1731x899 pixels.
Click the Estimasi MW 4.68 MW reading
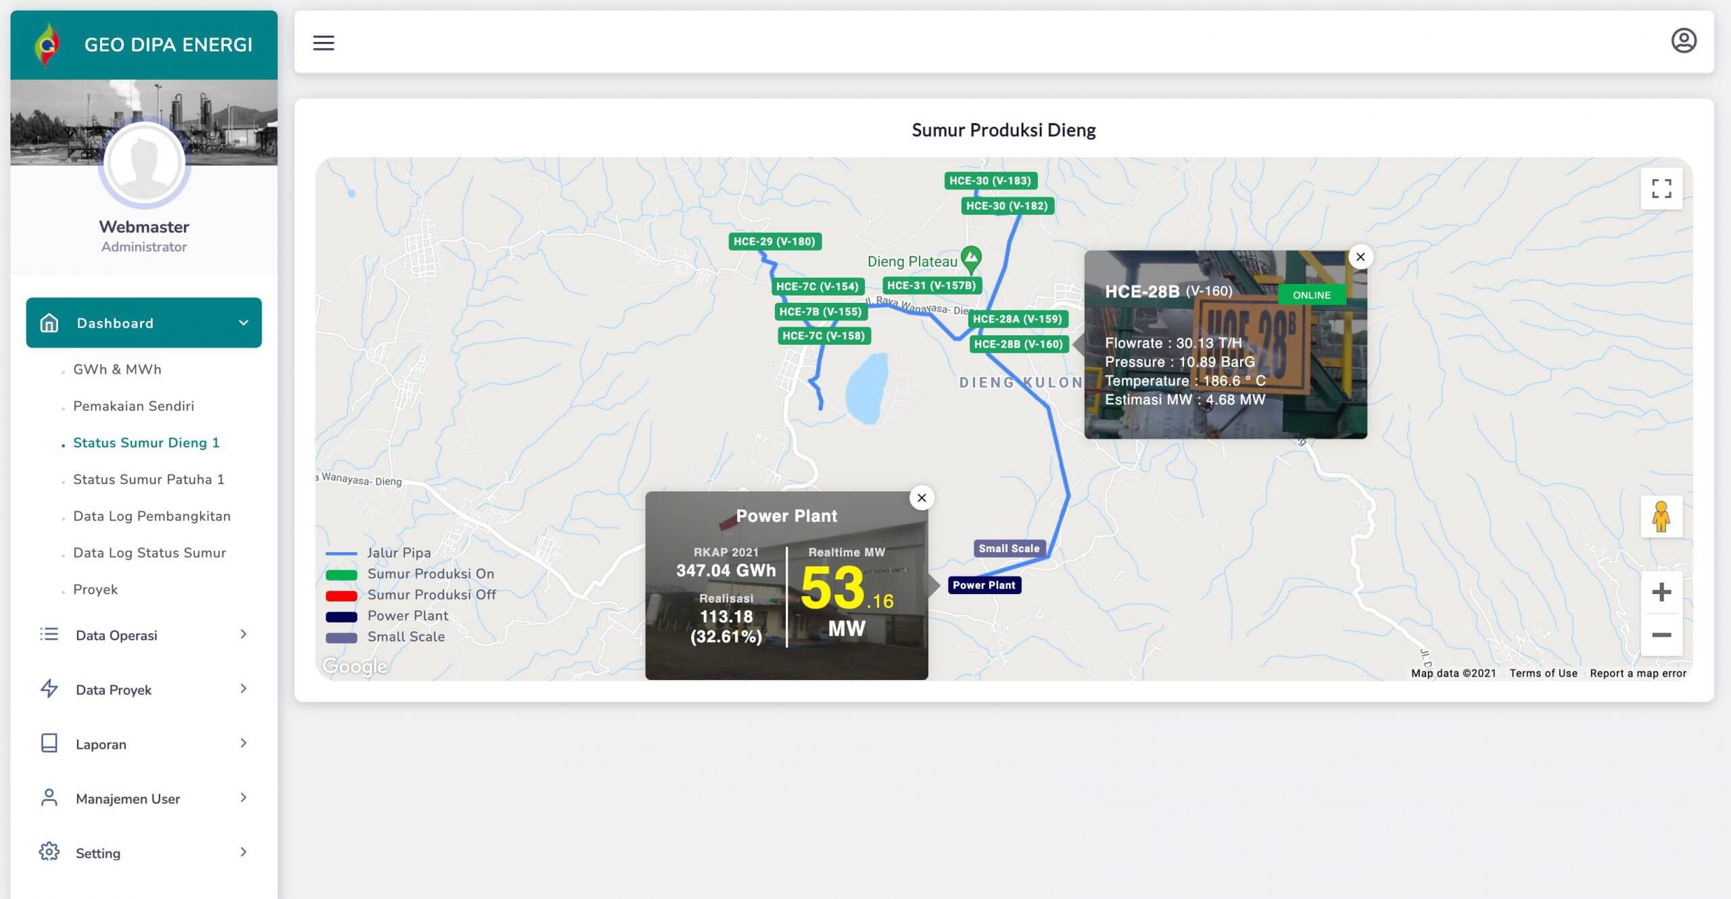(x=1185, y=399)
